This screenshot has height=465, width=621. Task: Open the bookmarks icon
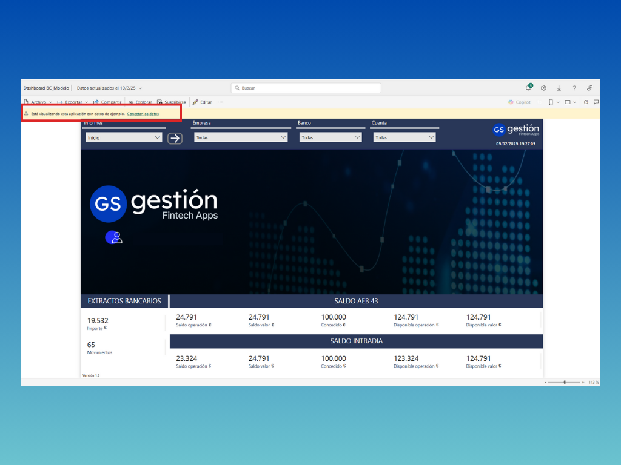tap(551, 102)
